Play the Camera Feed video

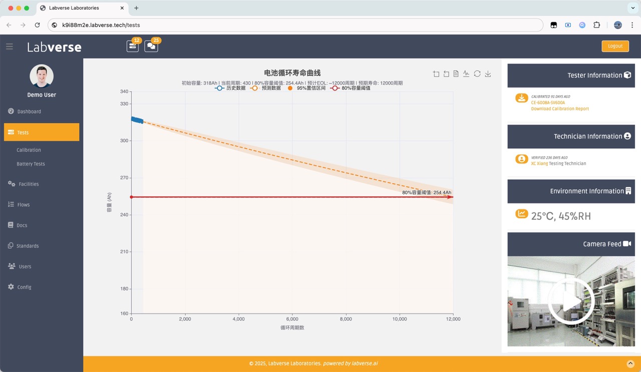pos(571,301)
